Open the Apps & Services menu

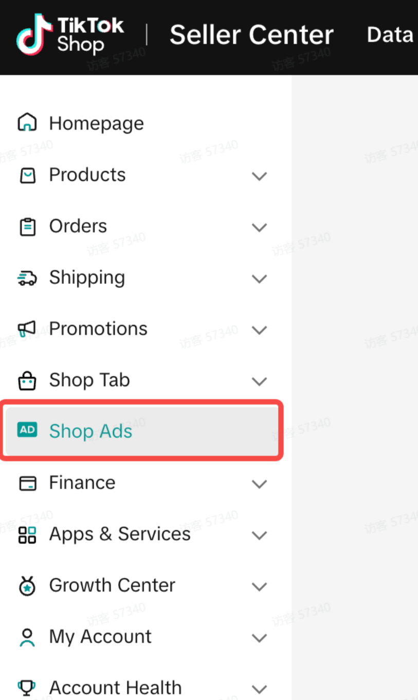tap(119, 534)
